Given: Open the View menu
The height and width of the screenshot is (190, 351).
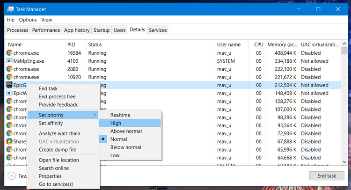Looking at the screenshot, I should point(47,20).
